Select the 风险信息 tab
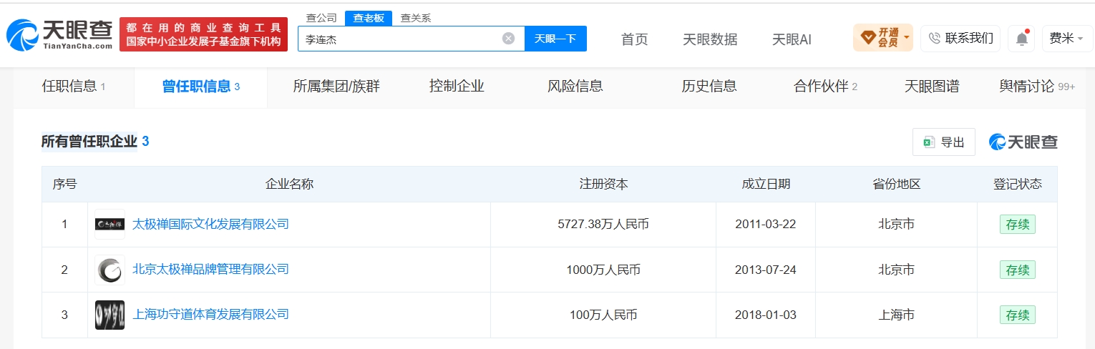The width and height of the screenshot is (1095, 349). [x=575, y=87]
